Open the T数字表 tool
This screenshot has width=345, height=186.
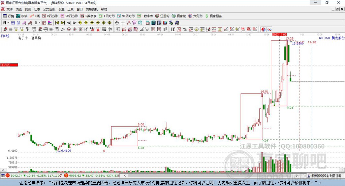click(x=145, y=16)
